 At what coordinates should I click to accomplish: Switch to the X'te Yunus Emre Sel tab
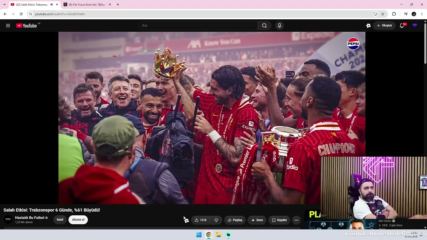tap(87, 5)
